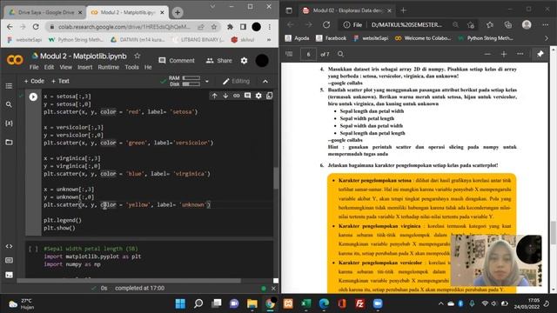Refresh the Edge PDF page

click(x=326, y=24)
